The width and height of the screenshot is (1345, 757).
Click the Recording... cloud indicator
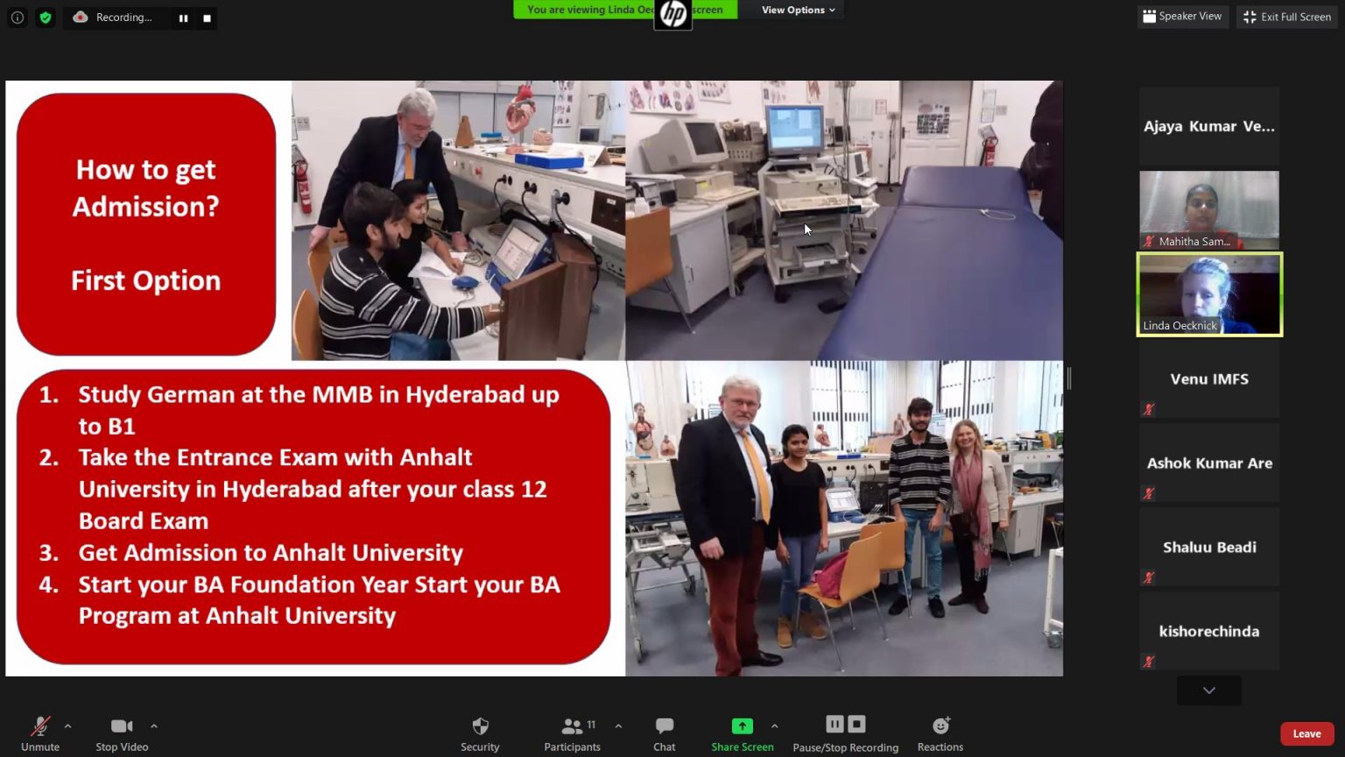point(112,18)
